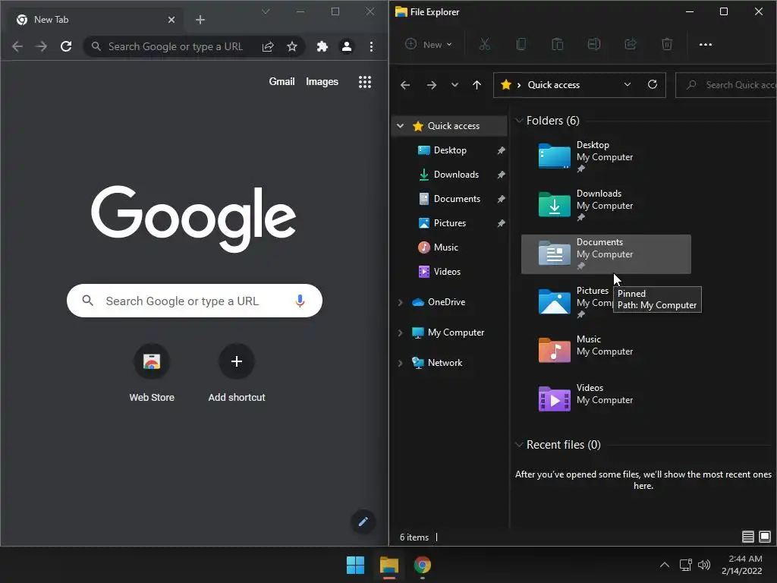Select the New Tab tab in Chrome
Screen dimensions: 777x583
pos(96,20)
